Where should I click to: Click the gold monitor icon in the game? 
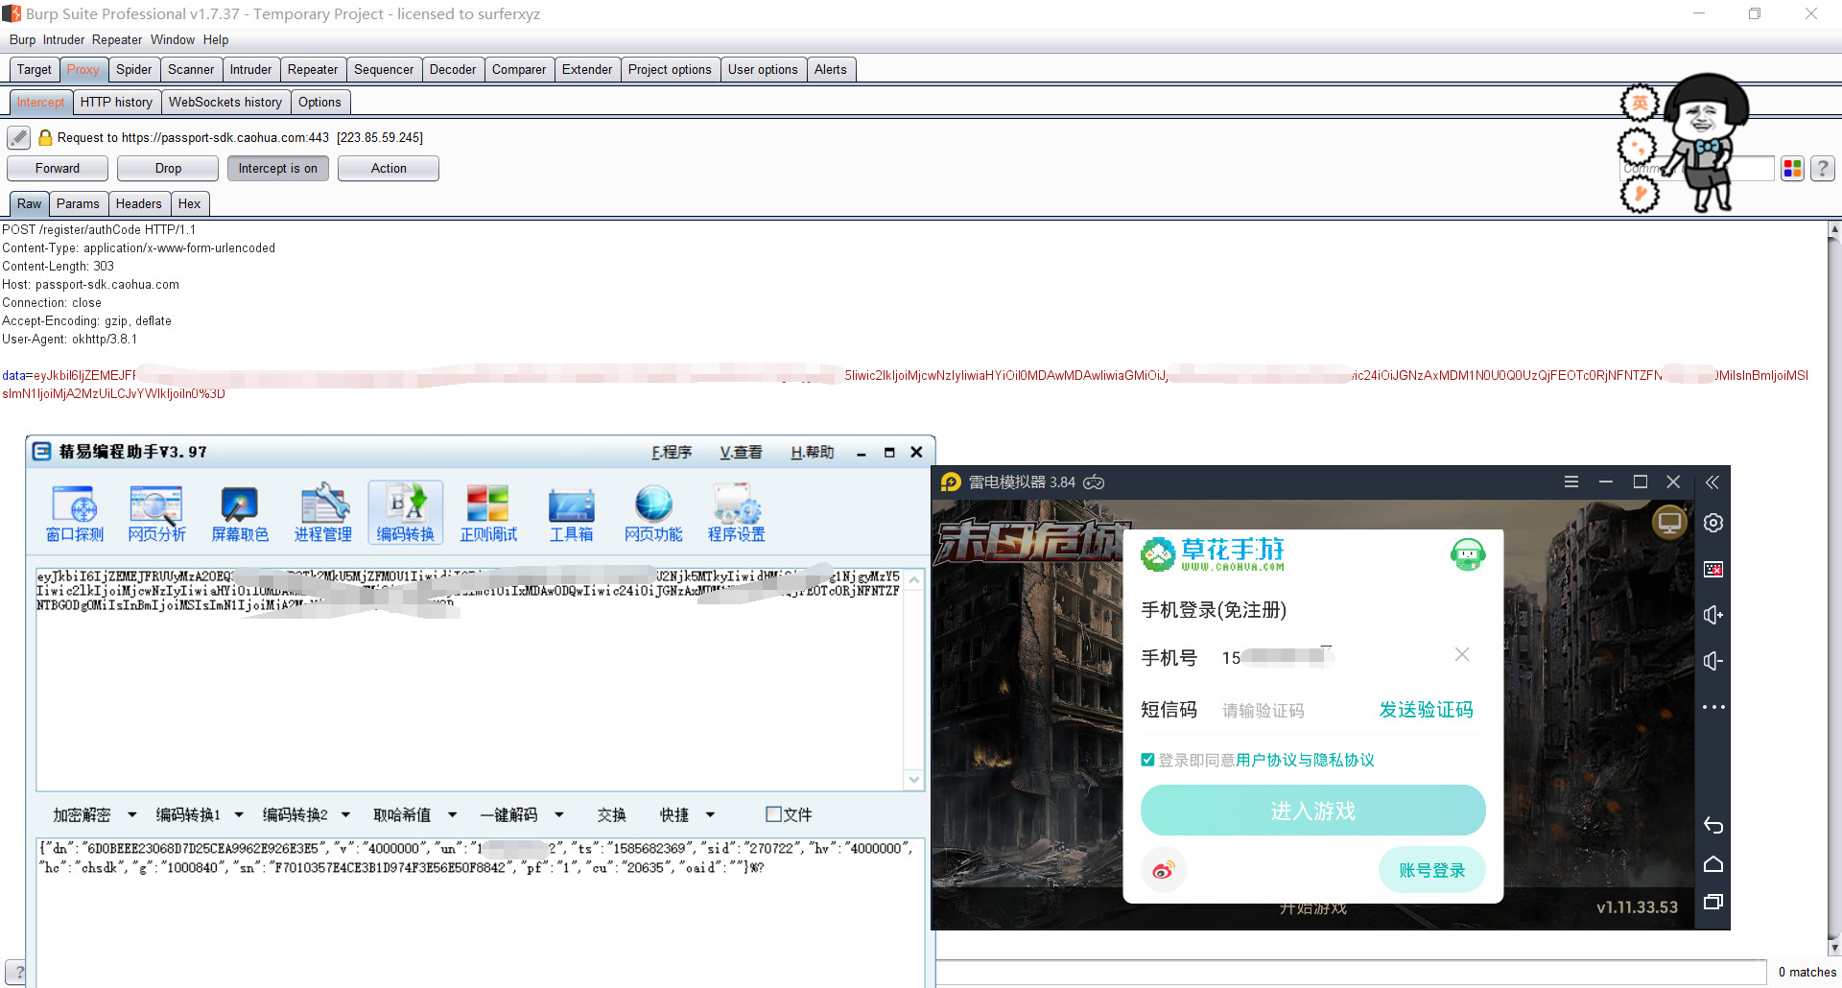1670,523
